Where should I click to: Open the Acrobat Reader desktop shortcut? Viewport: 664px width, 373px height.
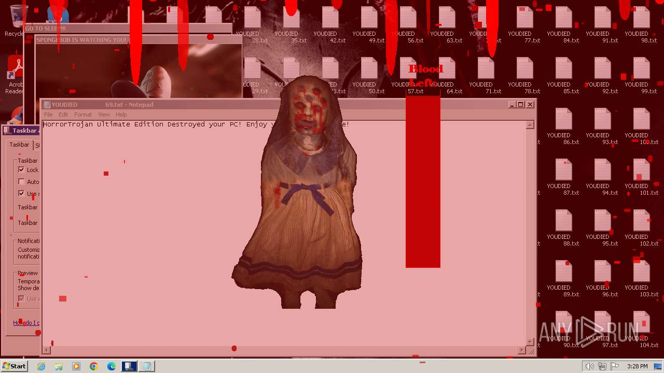point(16,76)
